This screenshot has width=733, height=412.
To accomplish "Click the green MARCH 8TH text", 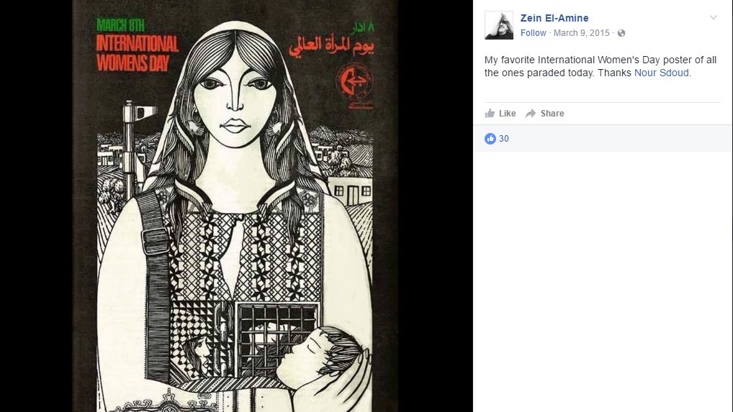I will tap(121, 24).
